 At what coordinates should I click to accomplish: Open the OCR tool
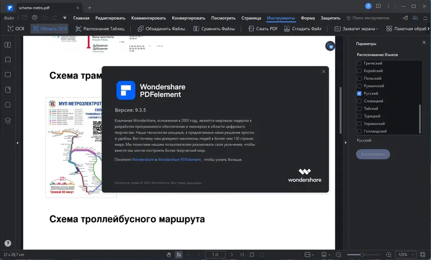click(16, 29)
